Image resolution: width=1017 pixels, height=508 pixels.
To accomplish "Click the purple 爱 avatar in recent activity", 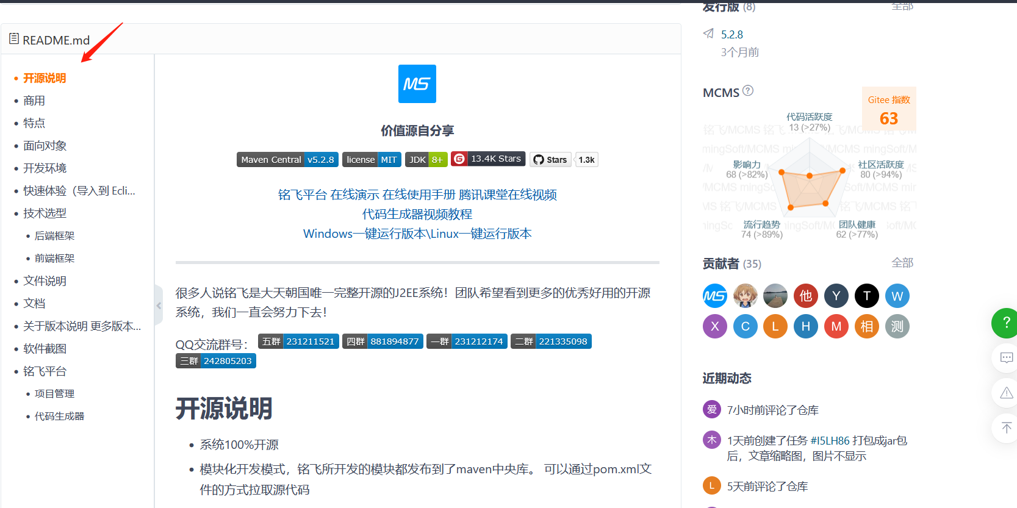I will pos(712,409).
